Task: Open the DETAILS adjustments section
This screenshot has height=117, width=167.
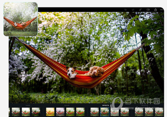Action: click(x=145, y=105)
